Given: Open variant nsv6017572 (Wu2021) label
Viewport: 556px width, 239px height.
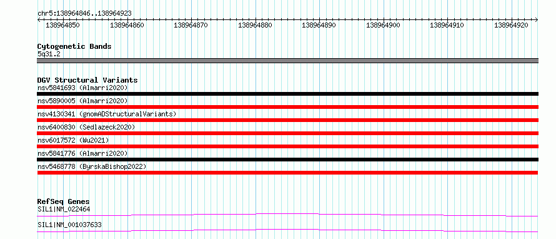Looking at the screenshot, I should coord(73,140).
